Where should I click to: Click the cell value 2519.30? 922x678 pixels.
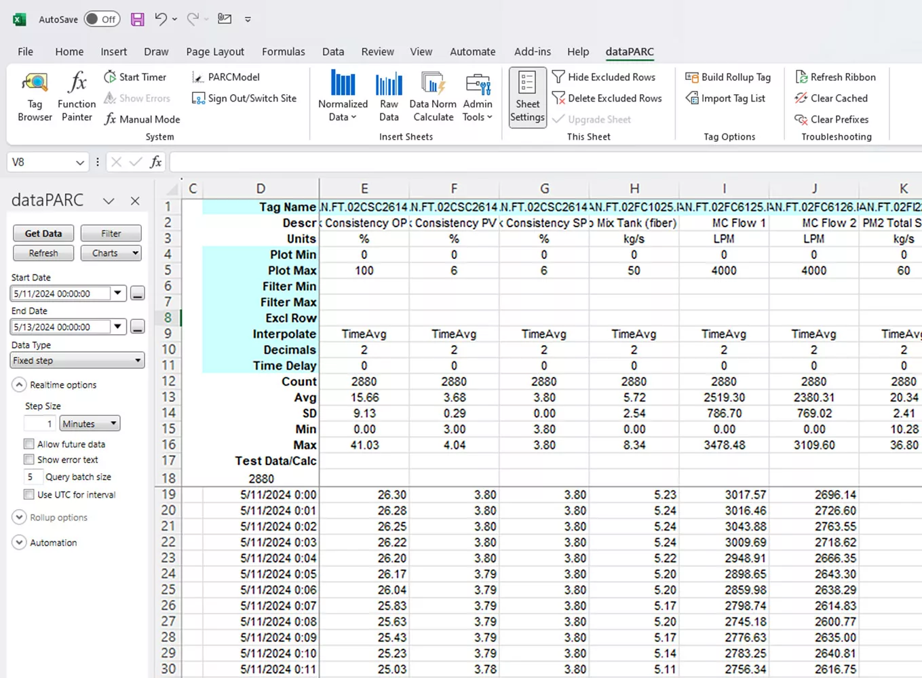[724, 397]
